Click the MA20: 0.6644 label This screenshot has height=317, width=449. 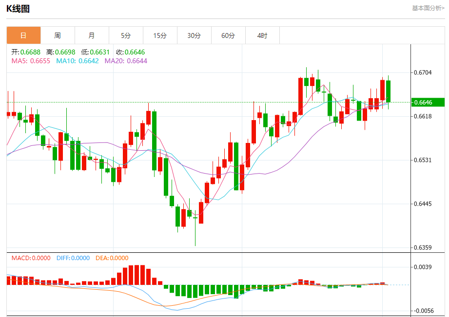click(126, 61)
